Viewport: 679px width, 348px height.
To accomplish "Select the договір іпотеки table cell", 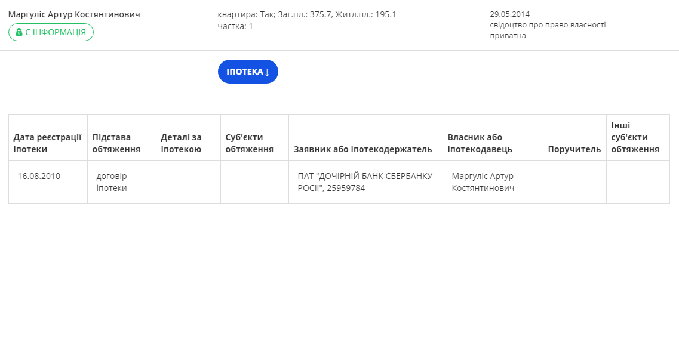I will tap(112, 182).
